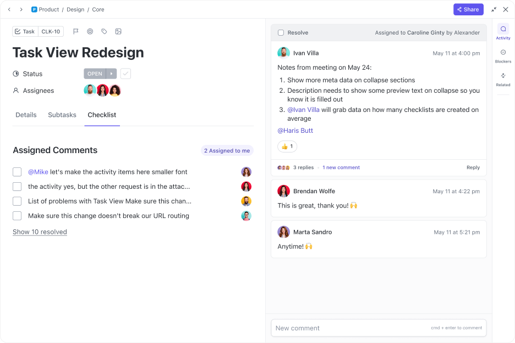Check the URL routing comment as done
This screenshot has height=343, width=515.
(17, 216)
